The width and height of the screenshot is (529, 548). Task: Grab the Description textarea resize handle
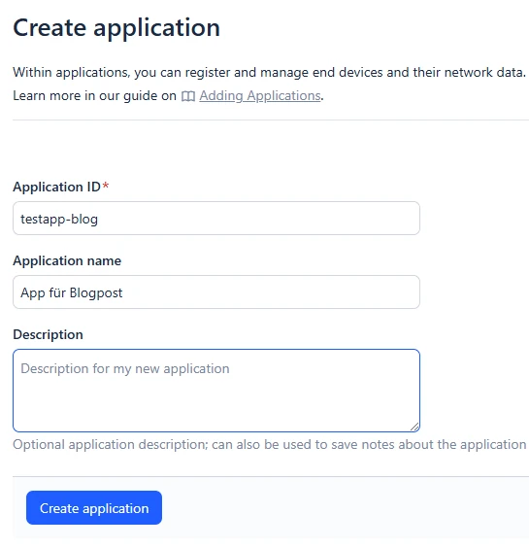[x=414, y=427]
